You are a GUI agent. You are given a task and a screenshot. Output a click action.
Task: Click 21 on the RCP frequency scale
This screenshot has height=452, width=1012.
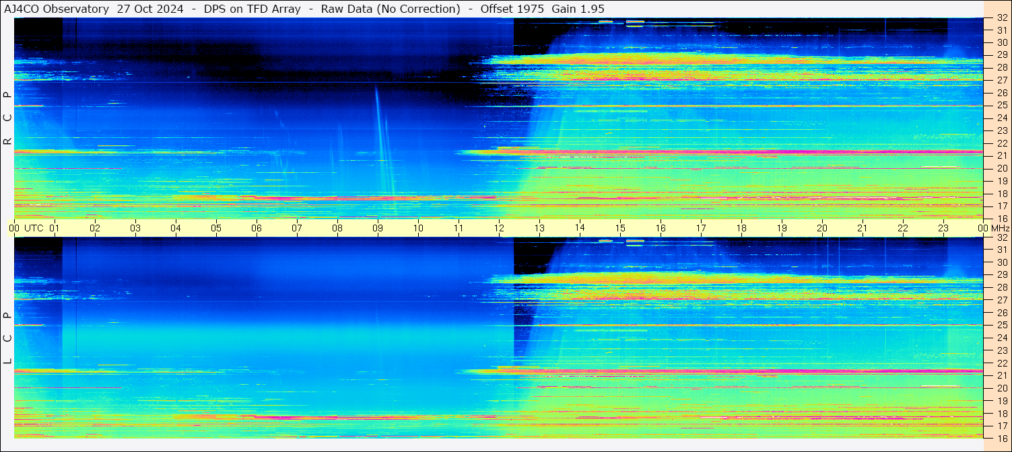click(x=1002, y=155)
